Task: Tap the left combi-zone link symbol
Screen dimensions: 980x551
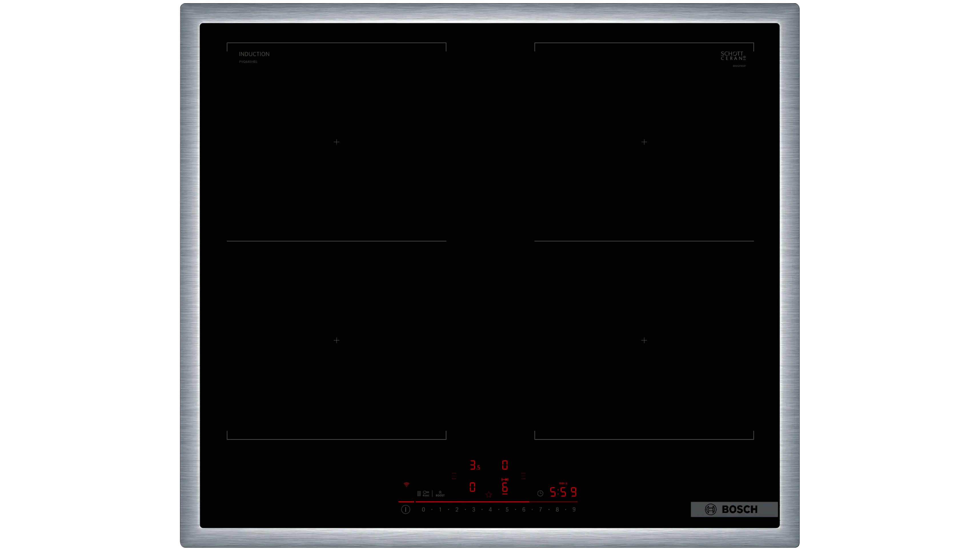Action: [x=454, y=476]
